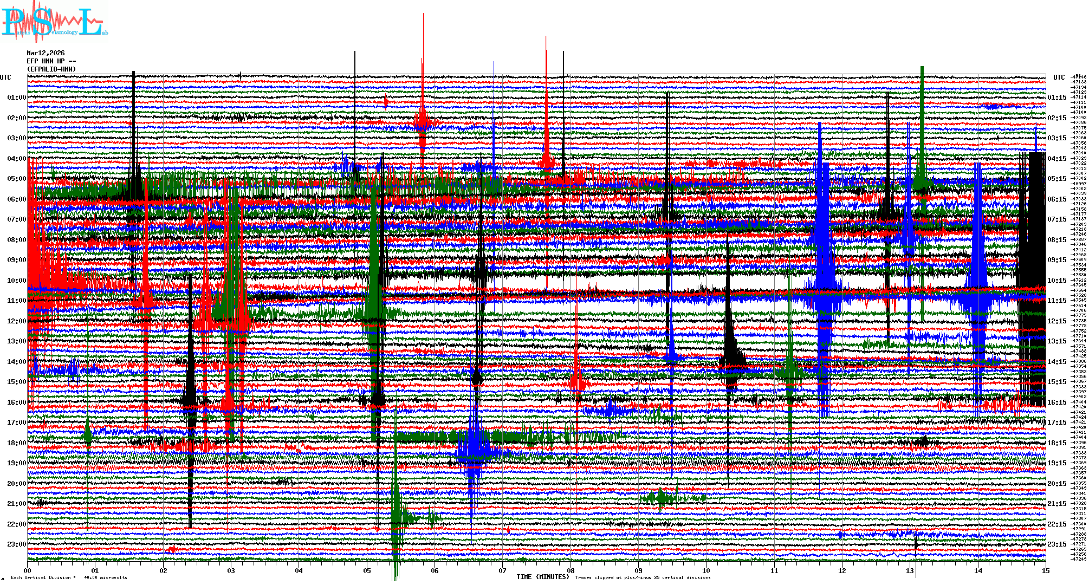Viewport: 1089px width, 585px height.
Task: Click minute 05 on the bottom axis
Action: tap(367, 570)
